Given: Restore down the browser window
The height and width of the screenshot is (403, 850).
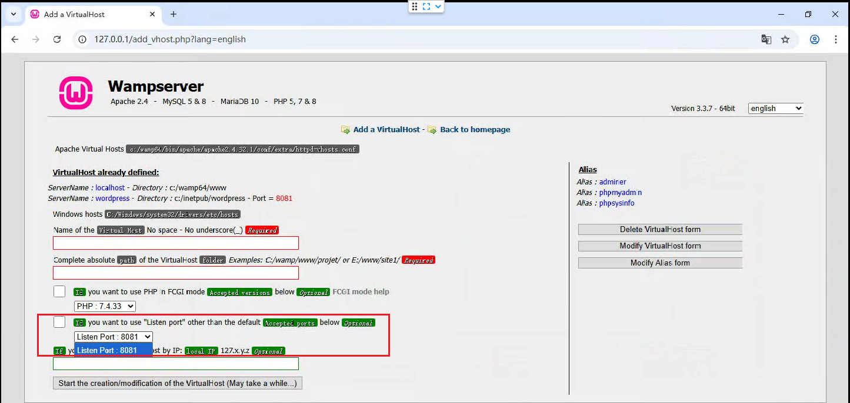Looking at the screenshot, I should pos(808,14).
